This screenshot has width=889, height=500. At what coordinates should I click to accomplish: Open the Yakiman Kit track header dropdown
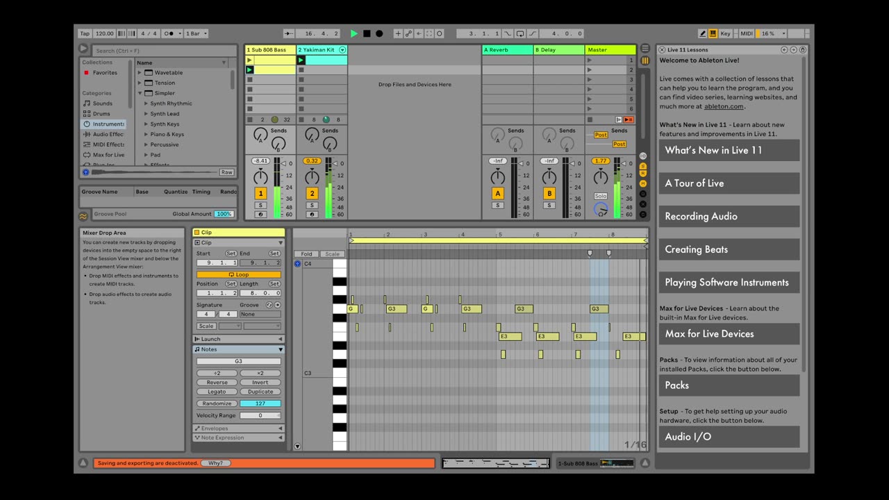coord(342,50)
